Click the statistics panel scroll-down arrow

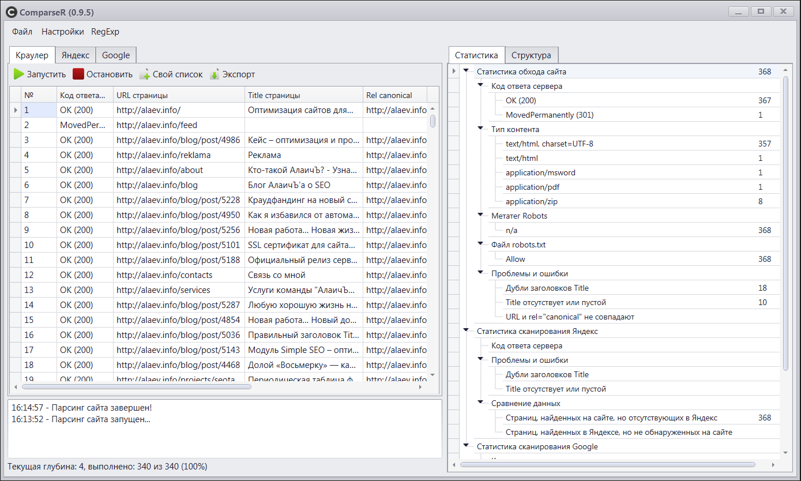coord(785,453)
